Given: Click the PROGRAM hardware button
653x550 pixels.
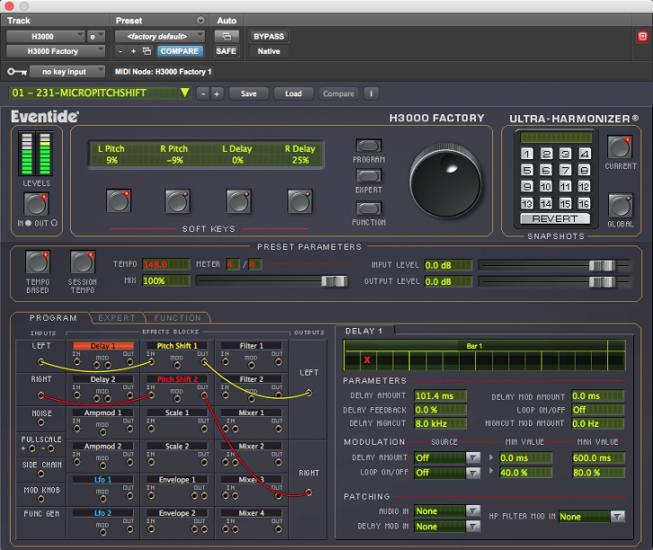Looking at the screenshot, I should [x=369, y=146].
